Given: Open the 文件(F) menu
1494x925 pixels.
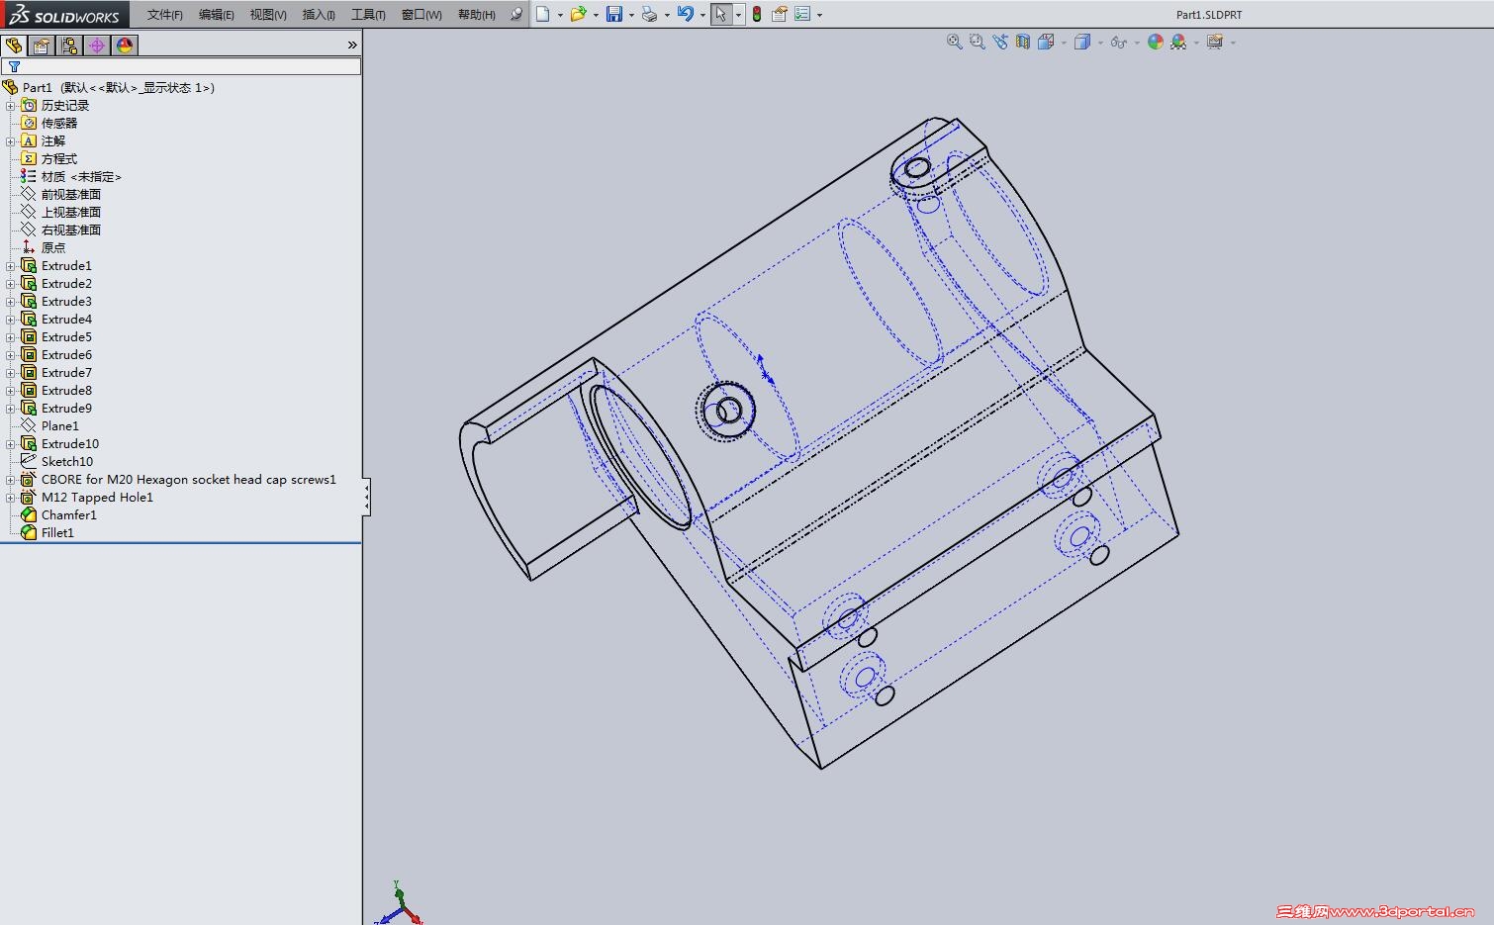Looking at the screenshot, I should pyautogui.click(x=165, y=15).
